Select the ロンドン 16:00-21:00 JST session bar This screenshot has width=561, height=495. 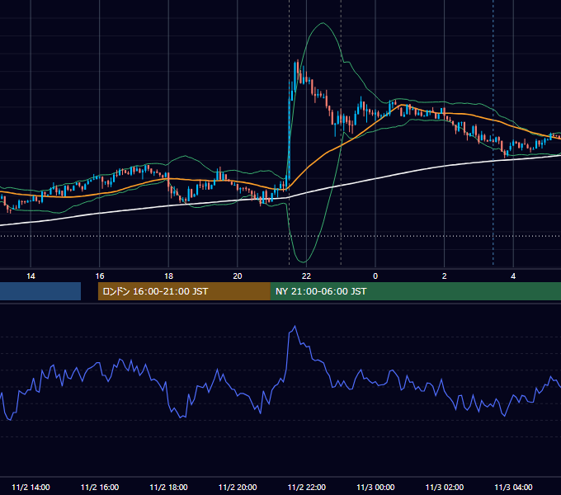pos(184,291)
